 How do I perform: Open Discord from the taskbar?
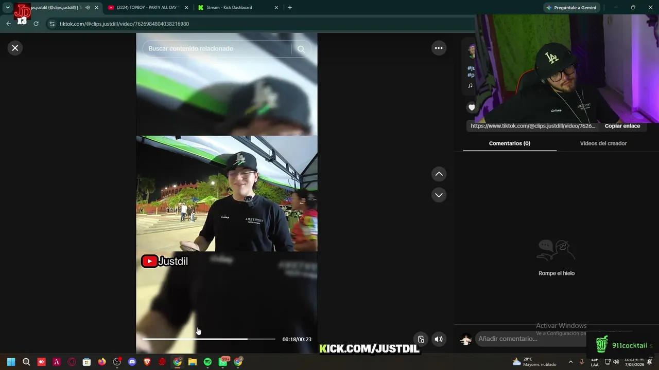tap(132, 362)
